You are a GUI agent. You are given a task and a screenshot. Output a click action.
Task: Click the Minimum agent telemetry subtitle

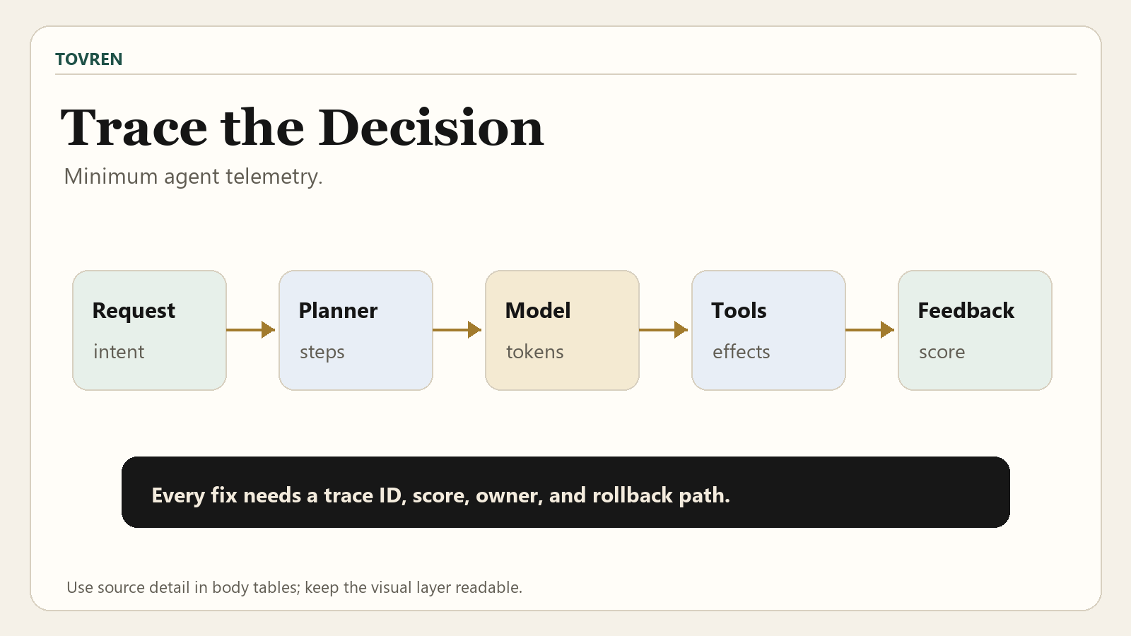click(x=193, y=176)
